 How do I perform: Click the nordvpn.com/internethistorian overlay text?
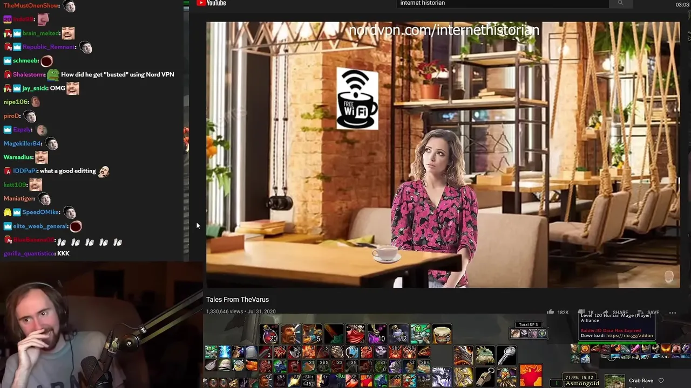pos(444,30)
